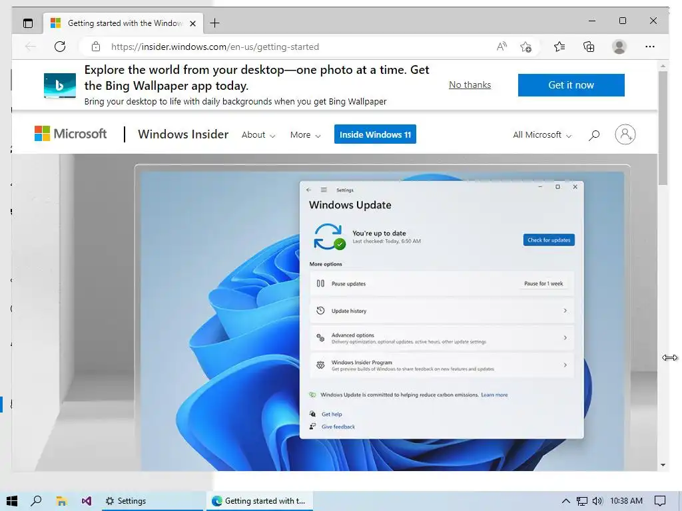Open Edge Settings and more menu
Screen dimensions: 682x511
pyautogui.click(x=650, y=47)
